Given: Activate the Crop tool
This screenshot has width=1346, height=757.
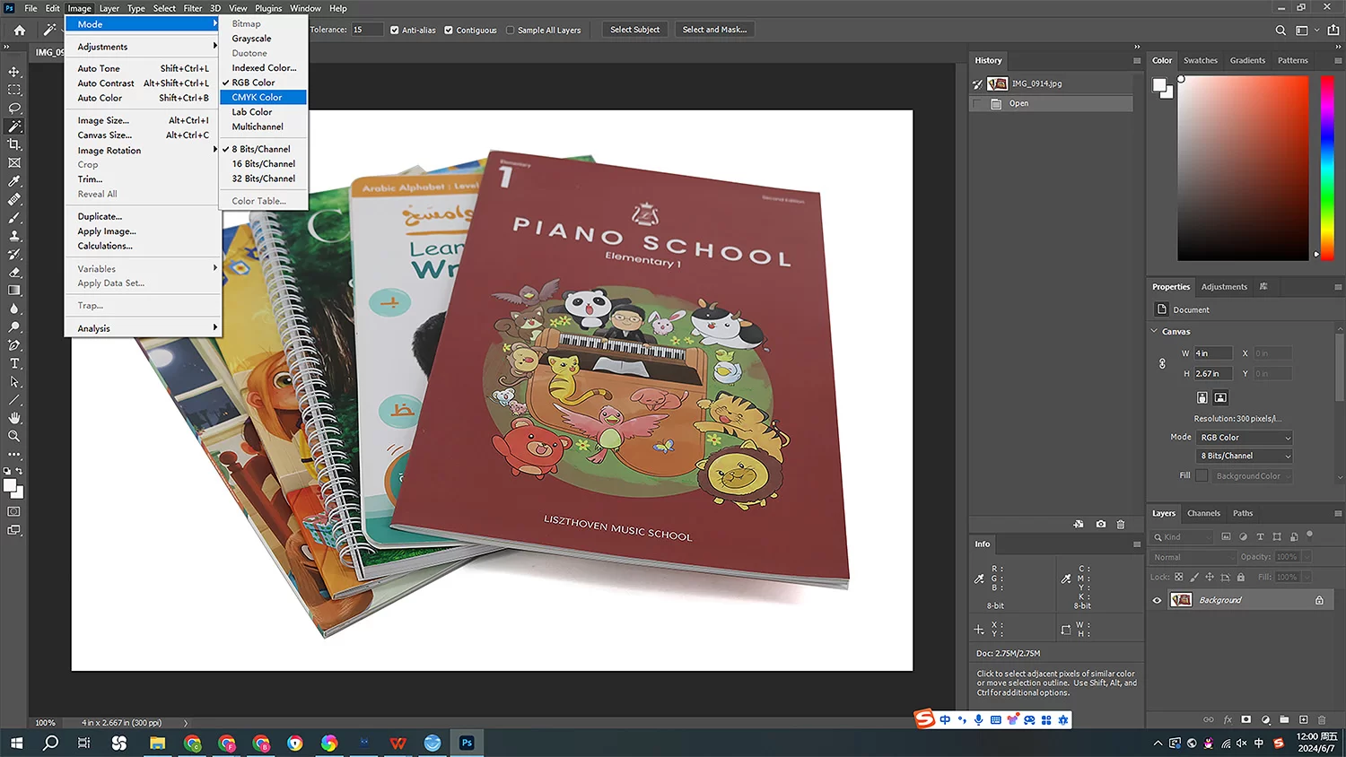Looking at the screenshot, I should point(14,144).
